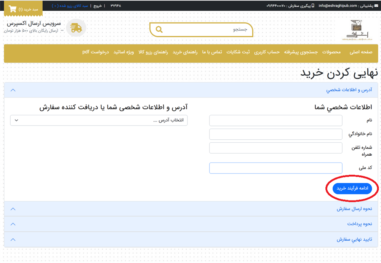This screenshot has width=381, height=263.
Task: Open سبد کالای رزرو شده link
Action: (x=70, y=6)
